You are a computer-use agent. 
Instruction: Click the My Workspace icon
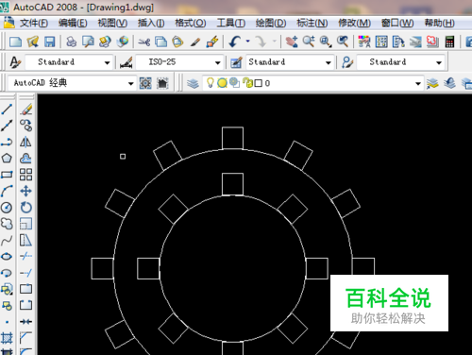pyautogui.click(x=162, y=83)
